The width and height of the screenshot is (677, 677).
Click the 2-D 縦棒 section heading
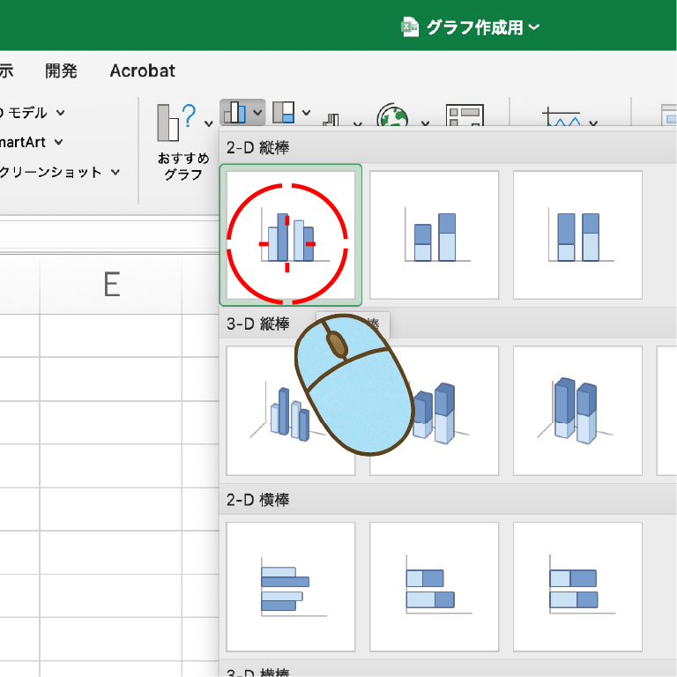click(x=257, y=148)
